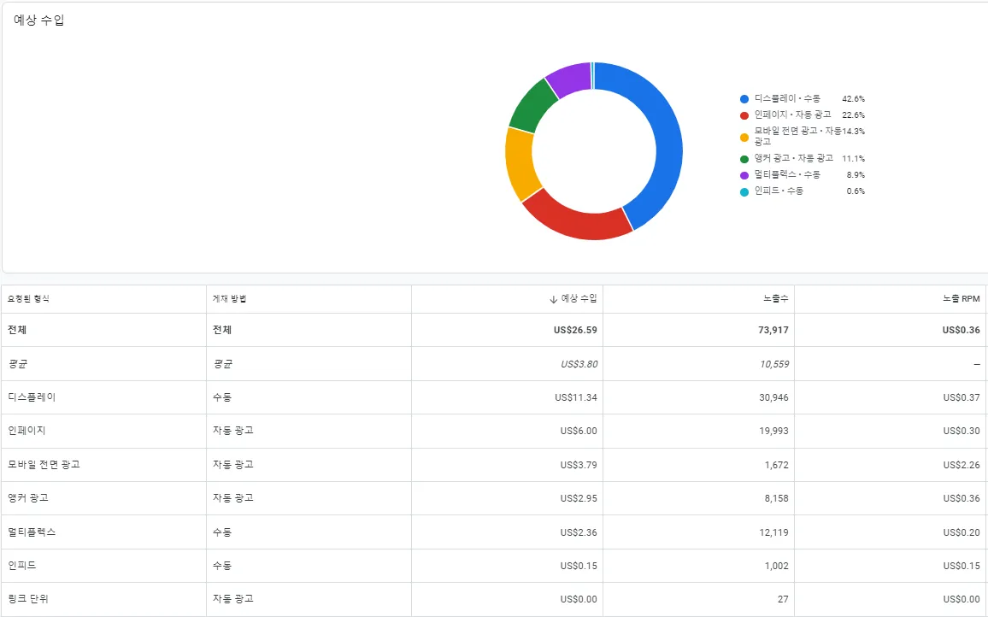Sort the table by 노출 RPM column
Screen dimensions: 988x617
tap(957, 299)
